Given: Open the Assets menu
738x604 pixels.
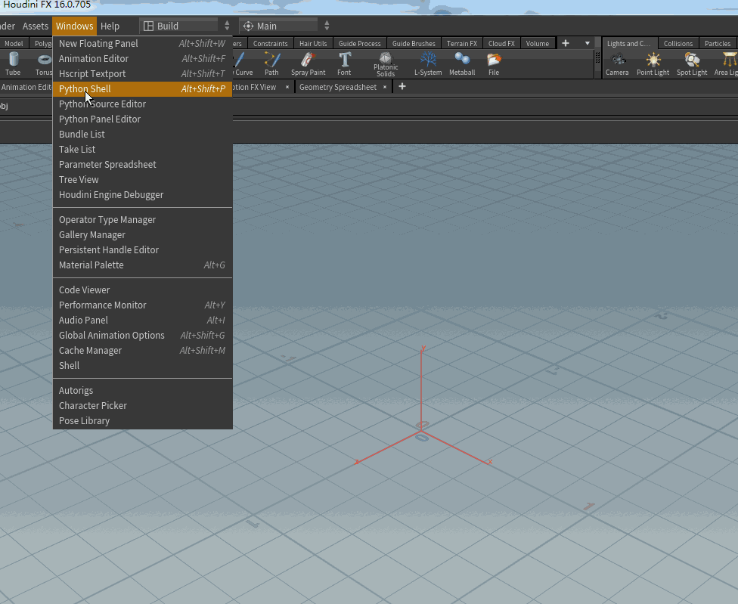Looking at the screenshot, I should coord(36,26).
